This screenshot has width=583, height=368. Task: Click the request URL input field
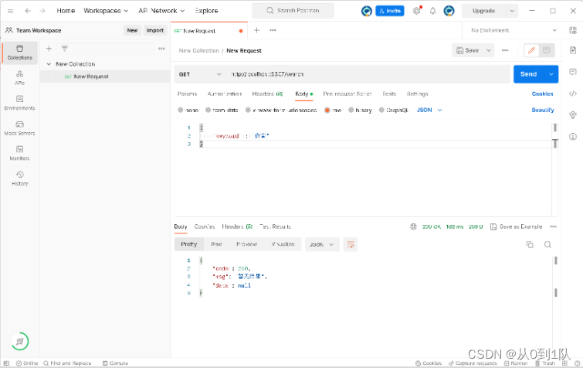[x=368, y=74]
